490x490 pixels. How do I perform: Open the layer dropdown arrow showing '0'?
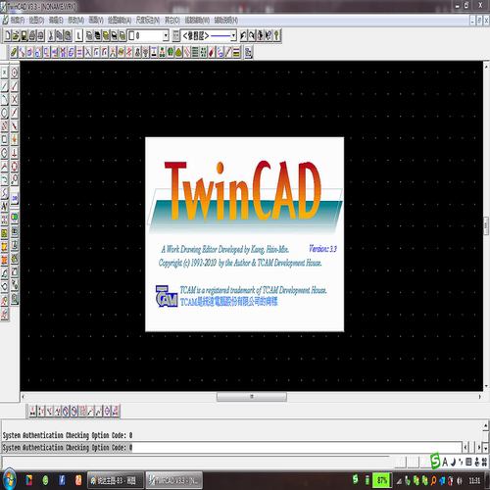pyautogui.click(x=166, y=35)
